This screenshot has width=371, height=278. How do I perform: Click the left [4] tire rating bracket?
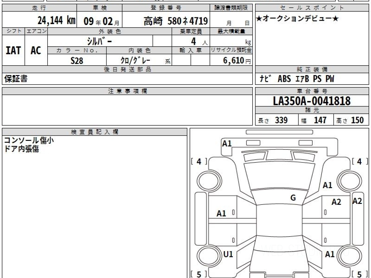(199, 161)
